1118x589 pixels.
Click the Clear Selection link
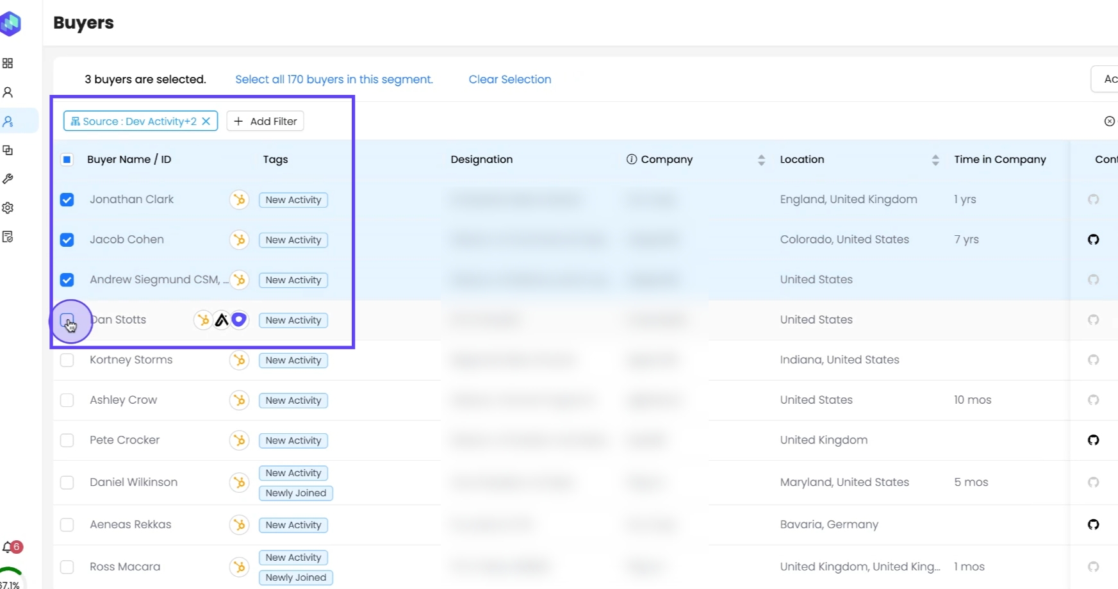(509, 79)
